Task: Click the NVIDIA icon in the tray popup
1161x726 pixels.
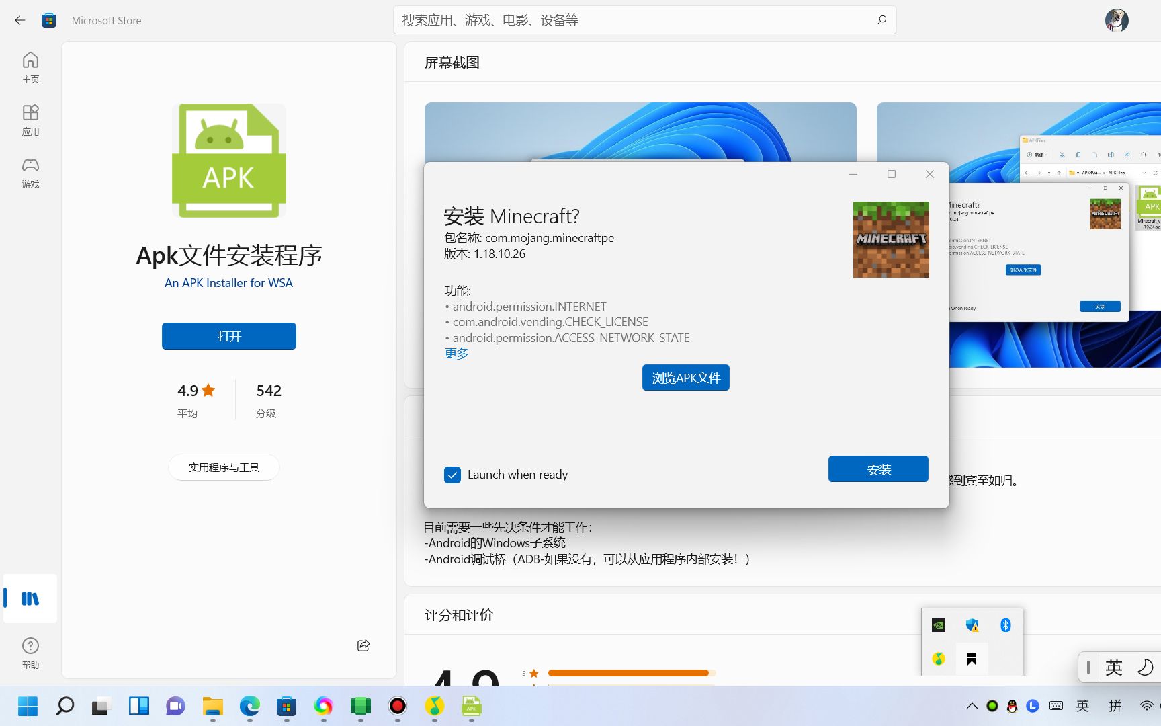Action: click(x=938, y=625)
